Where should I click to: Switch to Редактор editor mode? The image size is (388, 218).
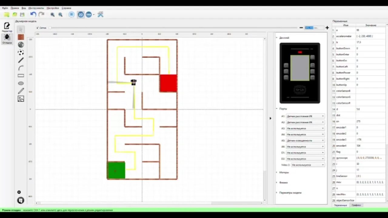[7, 27]
